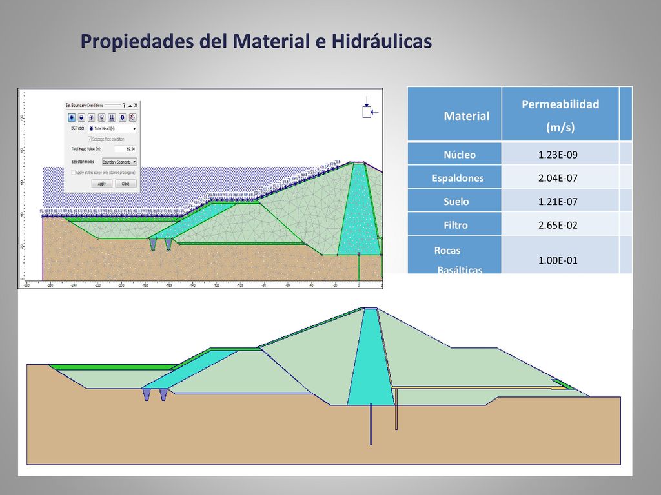The image size is (661, 495).
Task: Click the red-slashed remove boundary icon
Action: tap(132, 117)
